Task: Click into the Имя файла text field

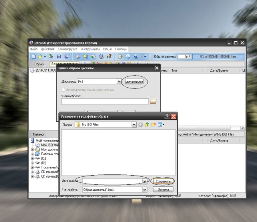Action: (x=112, y=181)
